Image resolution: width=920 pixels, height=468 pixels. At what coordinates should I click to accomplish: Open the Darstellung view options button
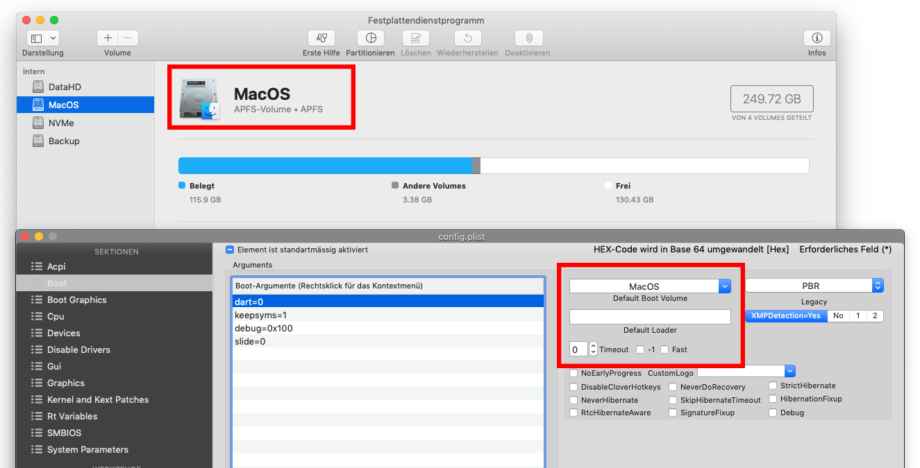(42, 39)
